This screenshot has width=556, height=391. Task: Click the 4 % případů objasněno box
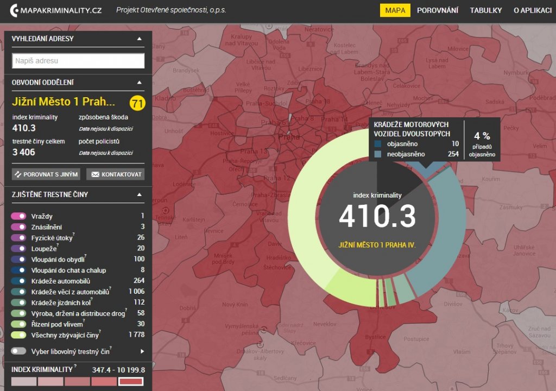click(x=482, y=144)
